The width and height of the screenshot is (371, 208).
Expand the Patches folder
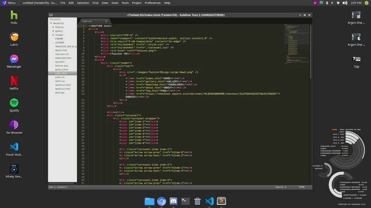click(53, 27)
